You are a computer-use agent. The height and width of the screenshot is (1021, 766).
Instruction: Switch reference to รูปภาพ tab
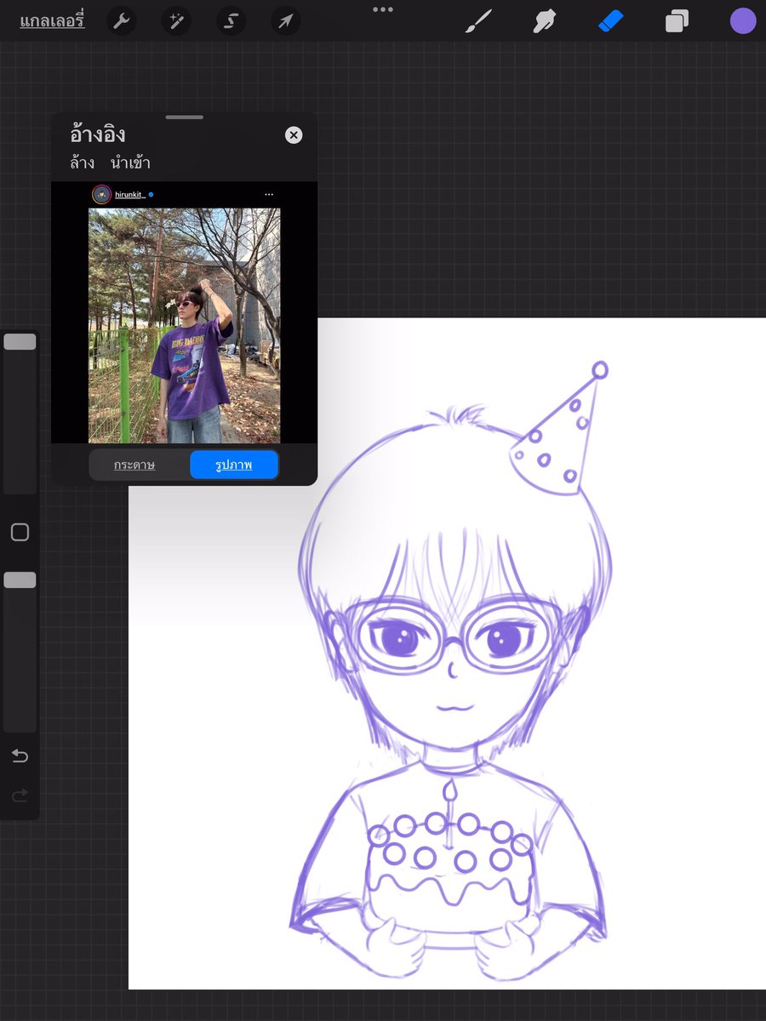(234, 465)
